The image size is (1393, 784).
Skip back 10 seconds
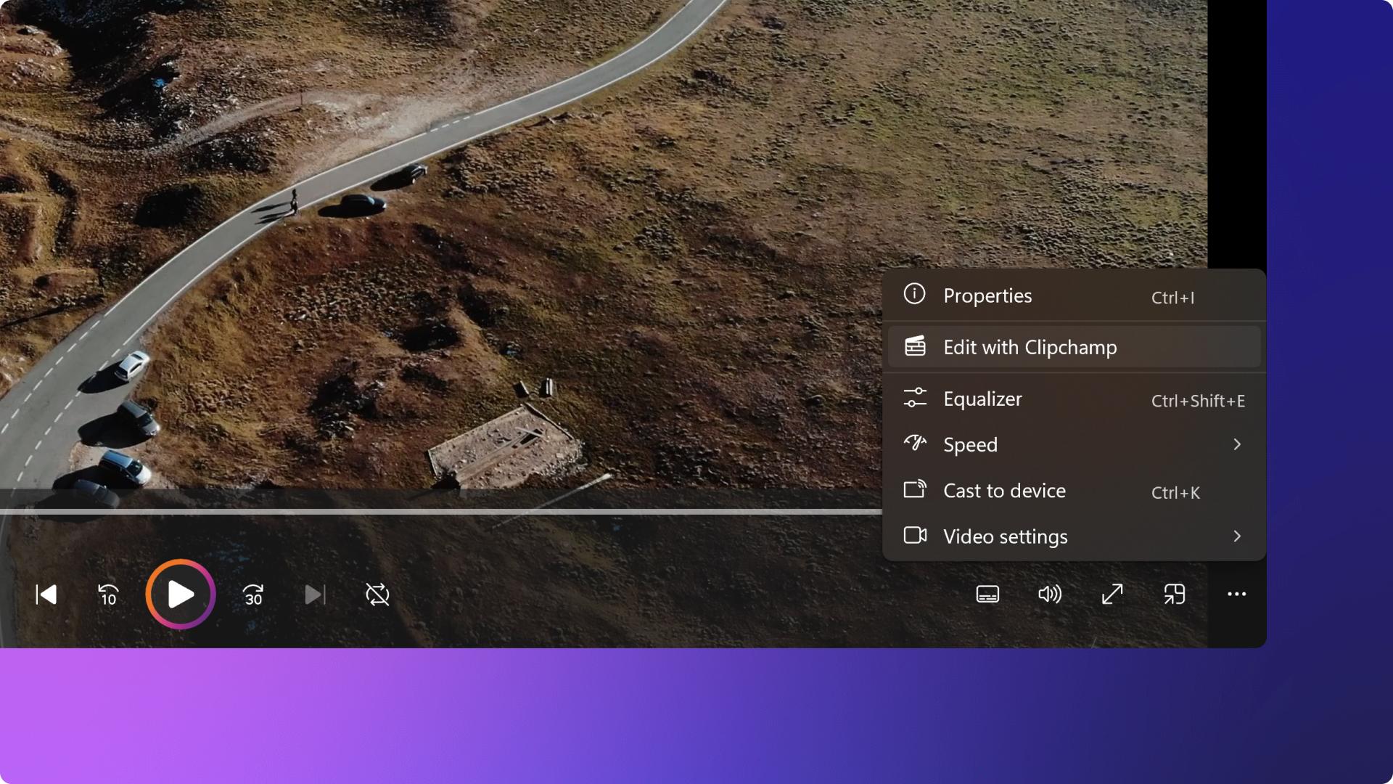click(x=107, y=594)
